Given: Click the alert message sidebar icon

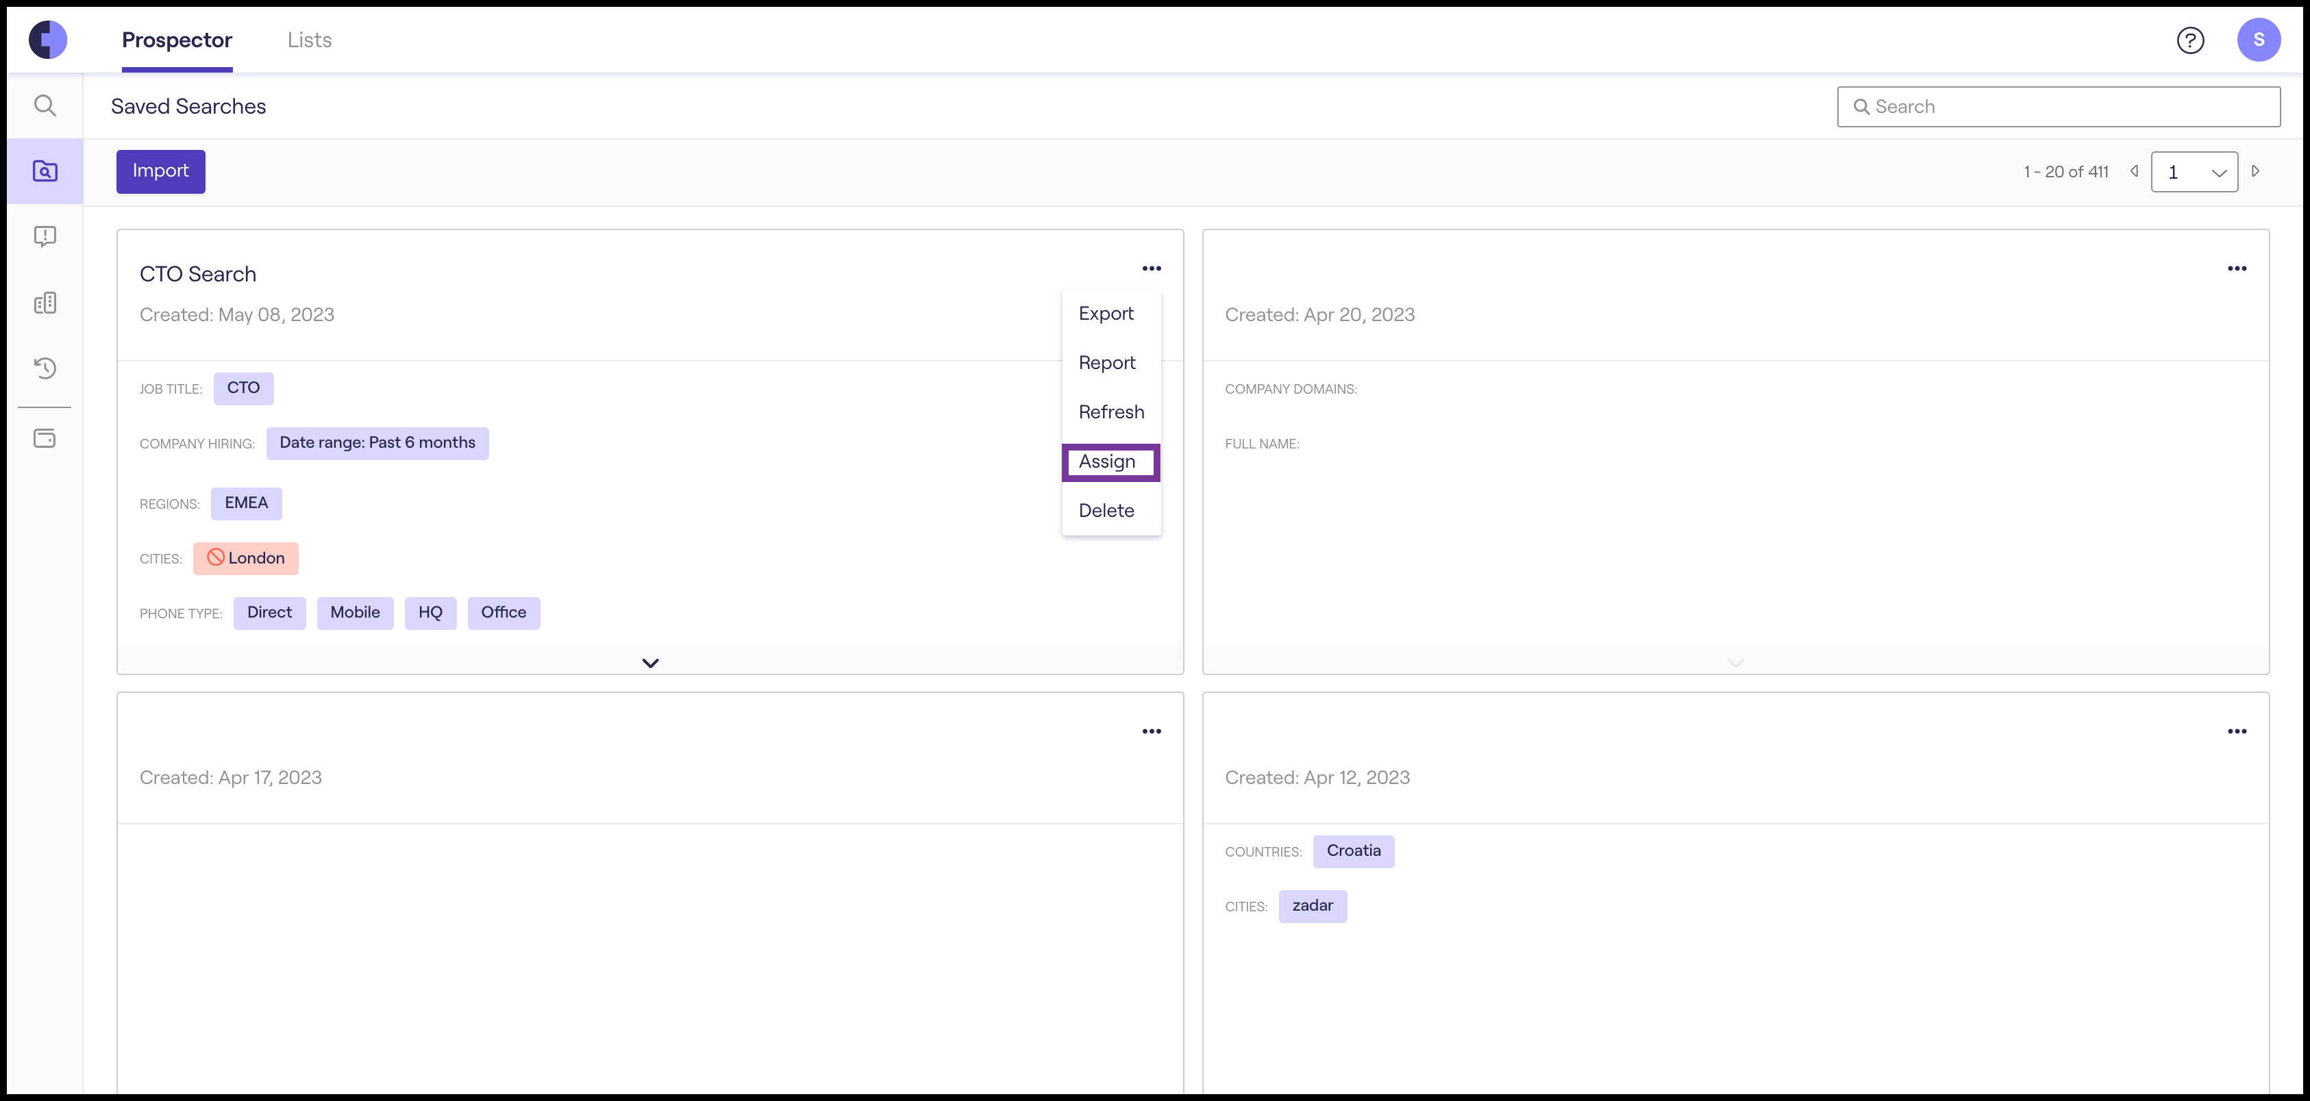Looking at the screenshot, I should point(45,236).
